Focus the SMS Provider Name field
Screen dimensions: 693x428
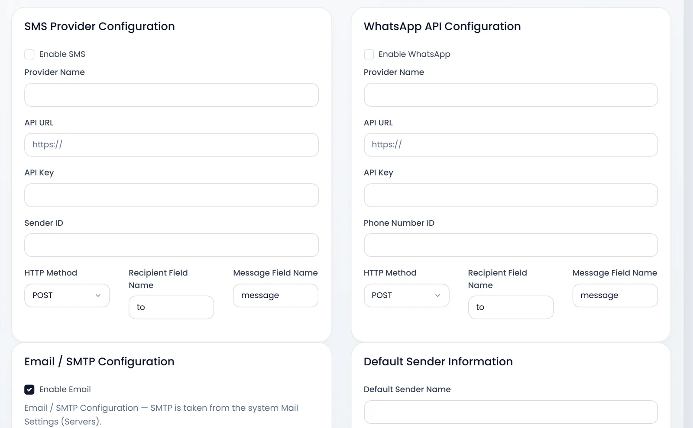(172, 95)
